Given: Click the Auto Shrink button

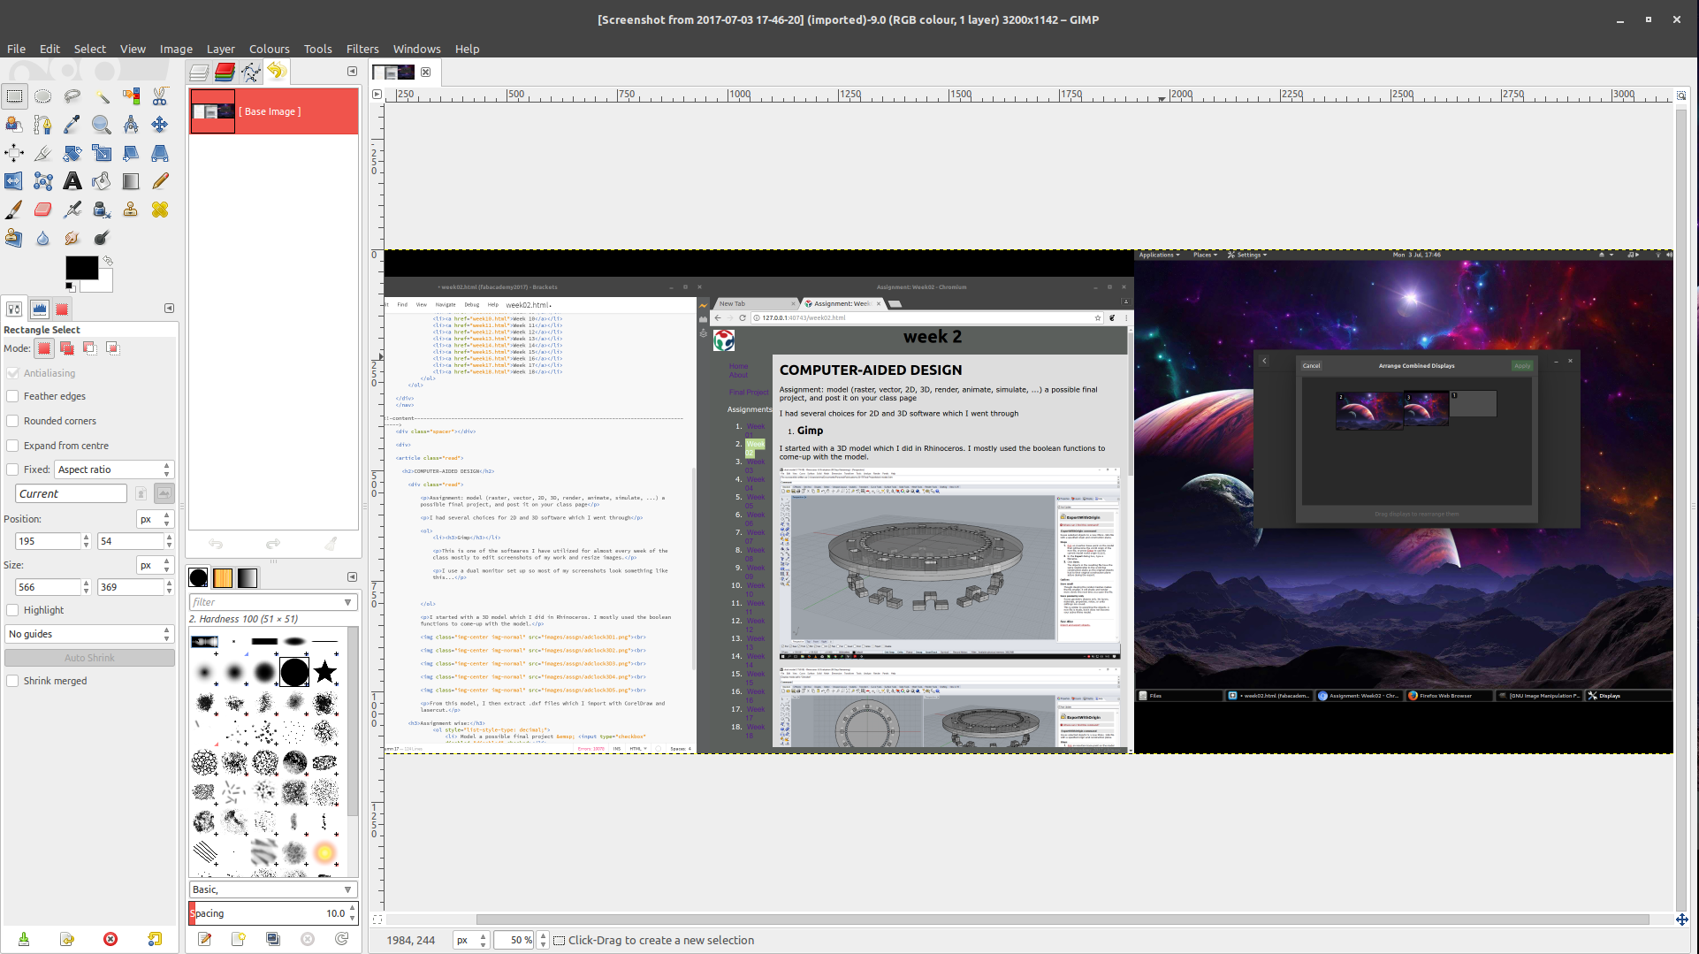Looking at the screenshot, I should (89, 658).
